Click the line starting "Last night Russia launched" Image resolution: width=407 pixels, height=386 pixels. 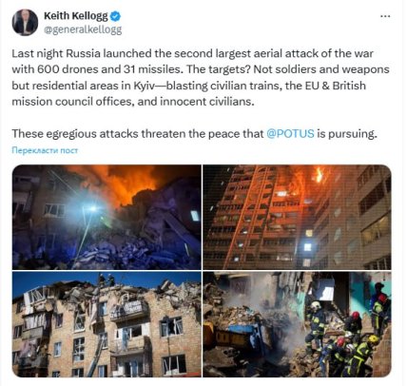192,53
